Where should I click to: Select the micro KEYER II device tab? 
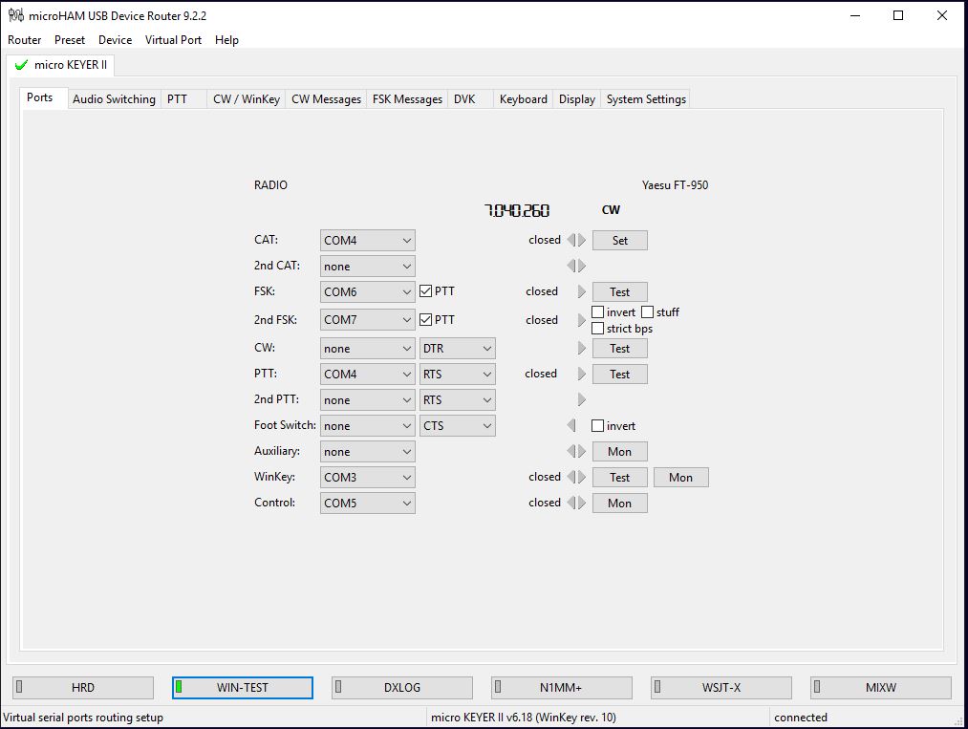pos(61,65)
